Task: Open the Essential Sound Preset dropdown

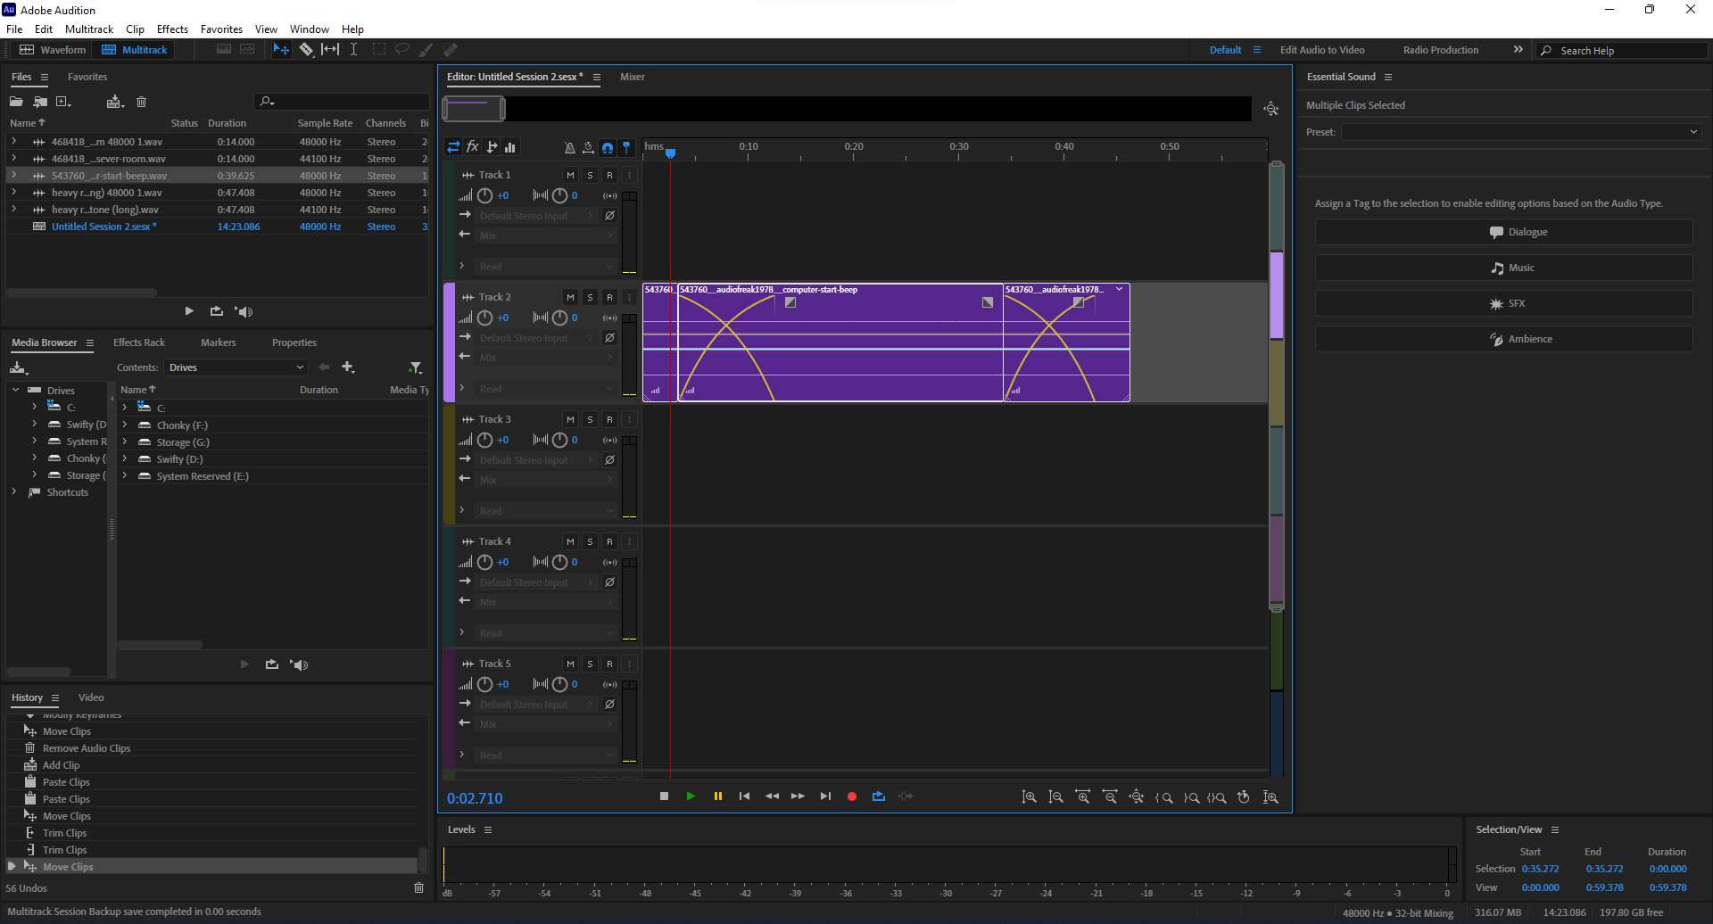Action: [x=1520, y=132]
